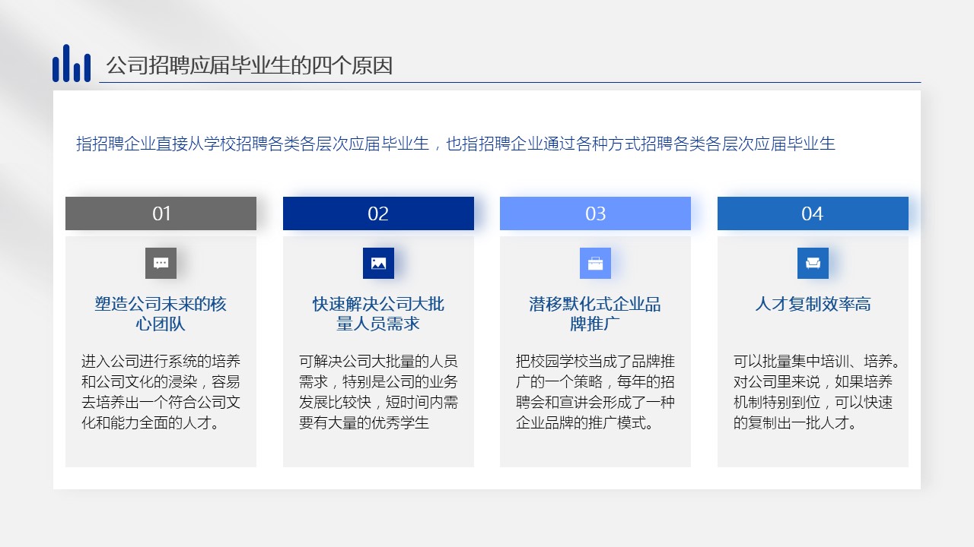Viewport: 974px width, 547px height.
Task: Select the gray 01 header bar
Action: tap(161, 213)
